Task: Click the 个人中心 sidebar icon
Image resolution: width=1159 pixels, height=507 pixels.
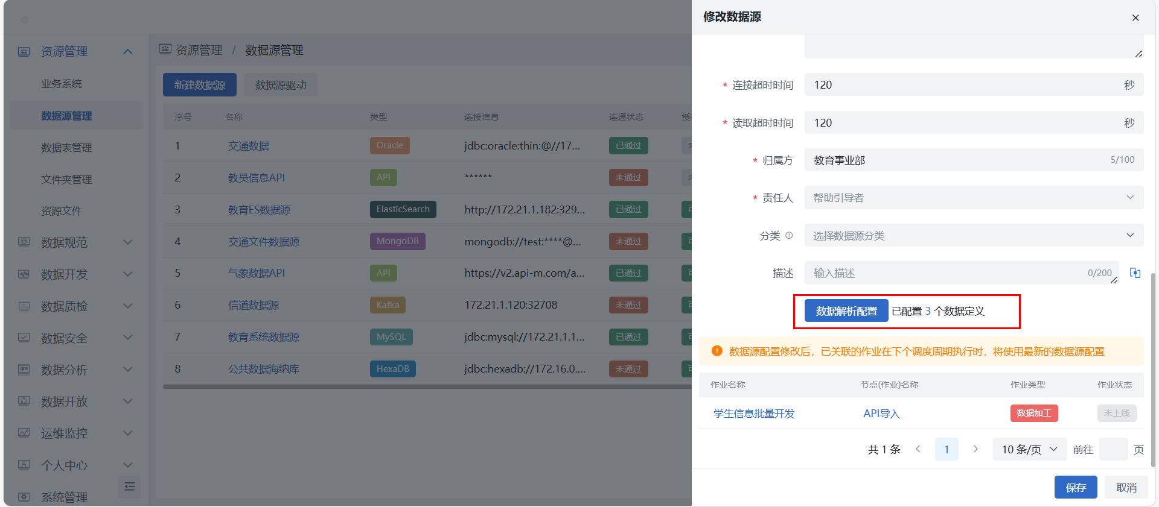Action: click(24, 465)
